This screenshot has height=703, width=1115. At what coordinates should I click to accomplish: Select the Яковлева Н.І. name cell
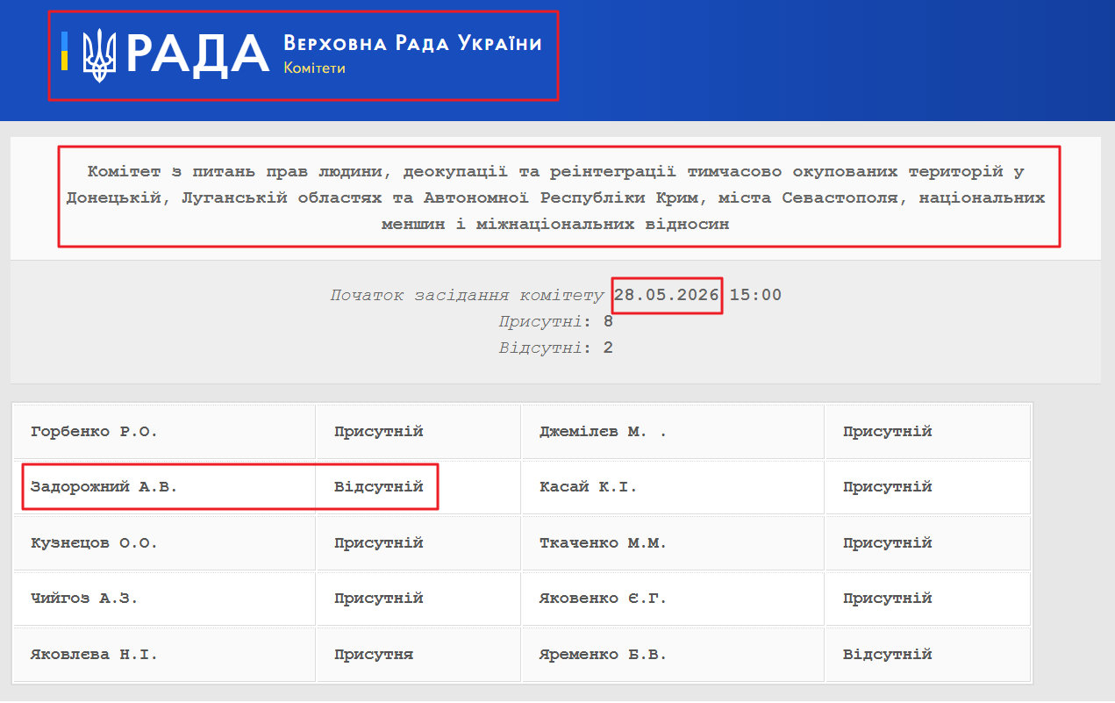click(x=165, y=654)
